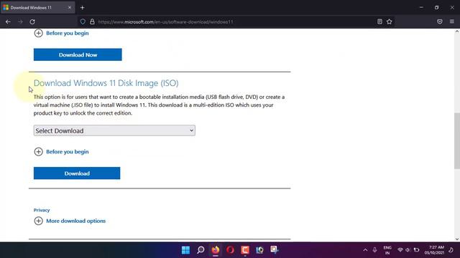Open the orange app icon after Opera in the taskbar
Image resolution: width=460 pixels, height=258 pixels.
245,250
